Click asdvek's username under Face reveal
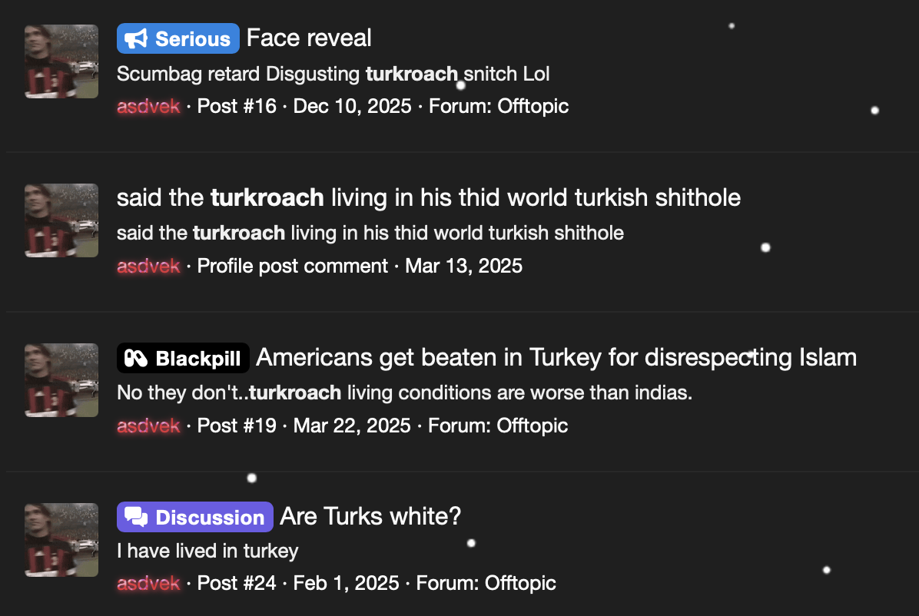Viewport: 919px width, 616px height. click(148, 106)
